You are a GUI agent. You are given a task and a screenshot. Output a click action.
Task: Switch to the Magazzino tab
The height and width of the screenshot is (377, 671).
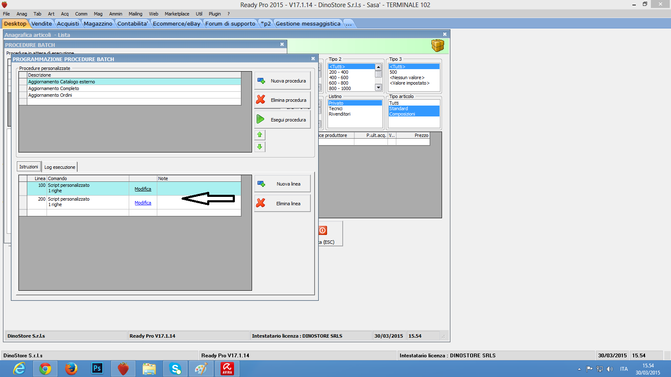pyautogui.click(x=98, y=23)
